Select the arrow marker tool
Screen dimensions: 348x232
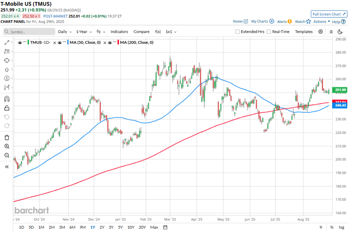point(7,70)
